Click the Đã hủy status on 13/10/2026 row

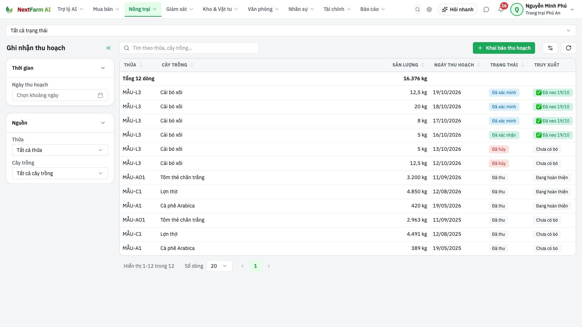point(499,149)
